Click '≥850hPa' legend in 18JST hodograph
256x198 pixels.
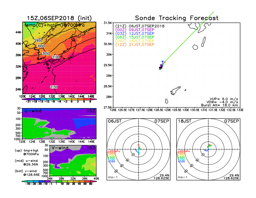point(184,151)
